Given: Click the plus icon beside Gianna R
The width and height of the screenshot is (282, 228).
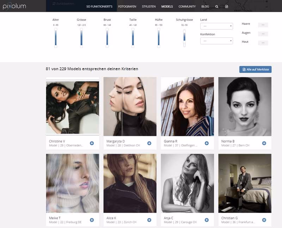Looking at the screenshot, I should point(207,143).
